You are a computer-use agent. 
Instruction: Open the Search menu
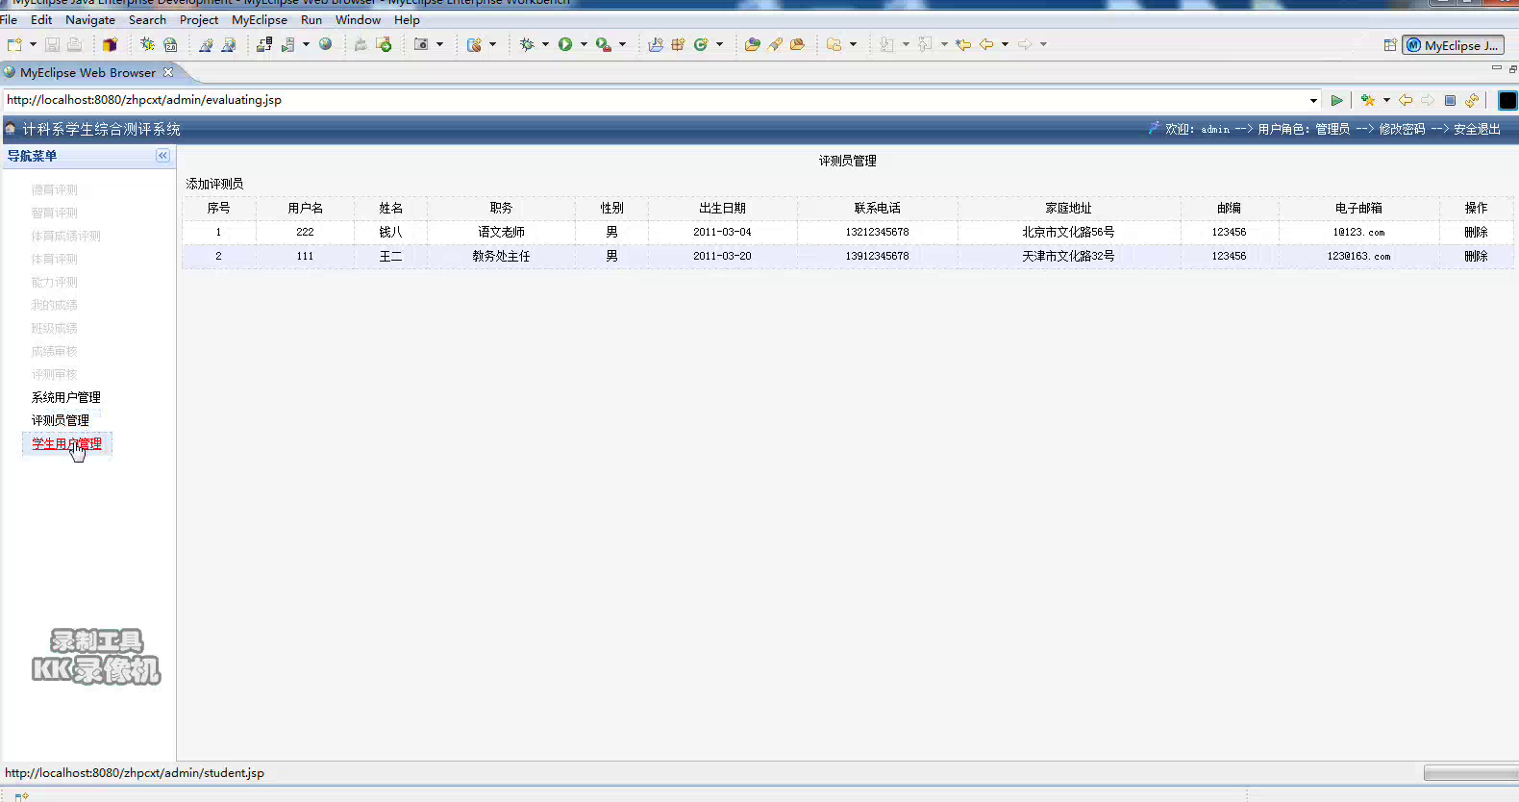(x=147, y=19)
